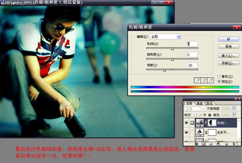Expand the 不透明度 opacity arrow

tap(234, 109)
